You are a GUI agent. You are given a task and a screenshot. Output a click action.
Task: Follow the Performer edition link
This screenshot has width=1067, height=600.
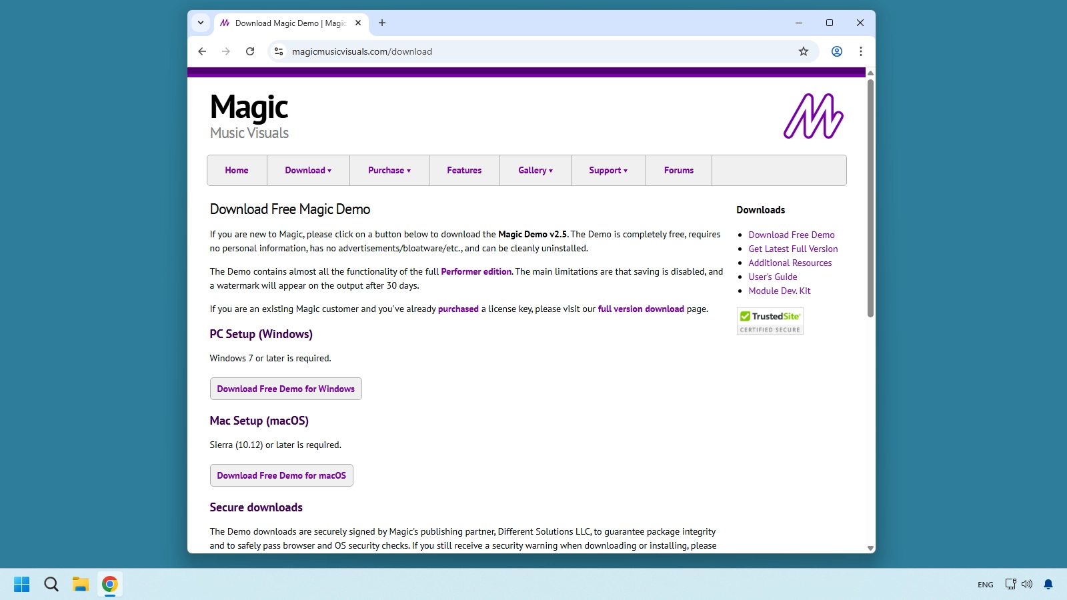point(476,271)
